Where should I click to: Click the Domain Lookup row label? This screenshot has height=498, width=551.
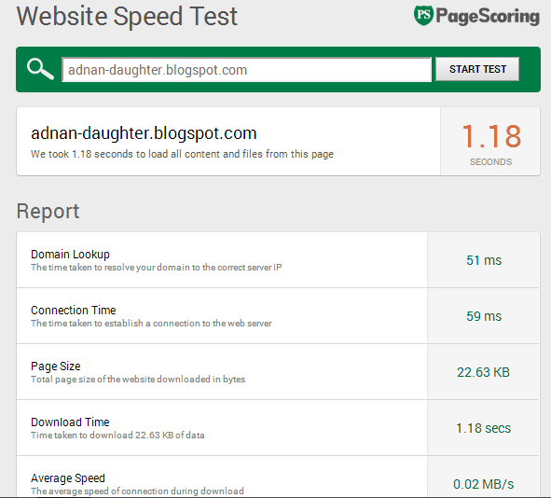[70, 254]
